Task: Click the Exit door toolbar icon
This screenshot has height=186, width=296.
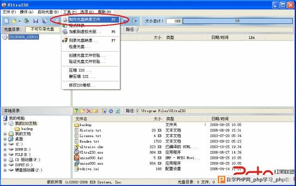Action: pos(135,21)
